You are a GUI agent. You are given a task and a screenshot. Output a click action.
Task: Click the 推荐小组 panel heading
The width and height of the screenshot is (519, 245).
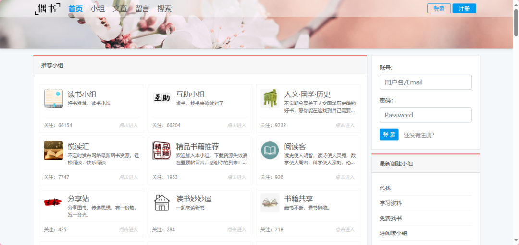pyautogui.click(x=52, y=65)
